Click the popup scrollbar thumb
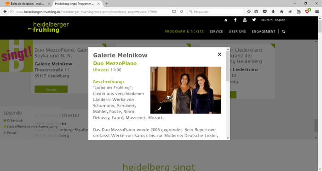Image resolution: width=322 pixels, height=171 pixels. click(x=228, y=66)
